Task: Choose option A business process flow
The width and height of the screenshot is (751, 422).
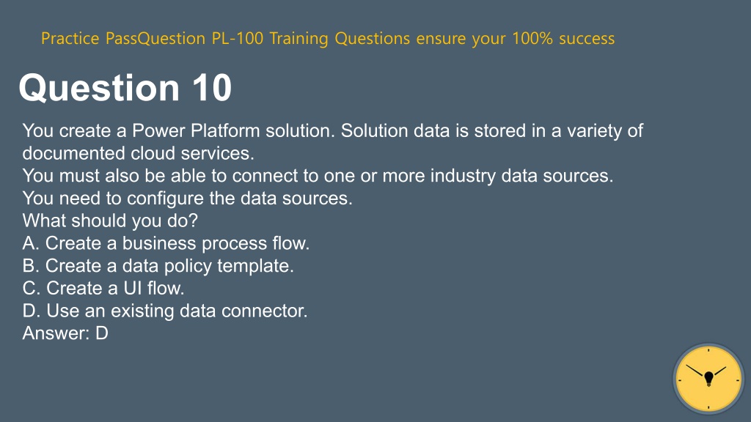Action: click(x=166, y=243)
